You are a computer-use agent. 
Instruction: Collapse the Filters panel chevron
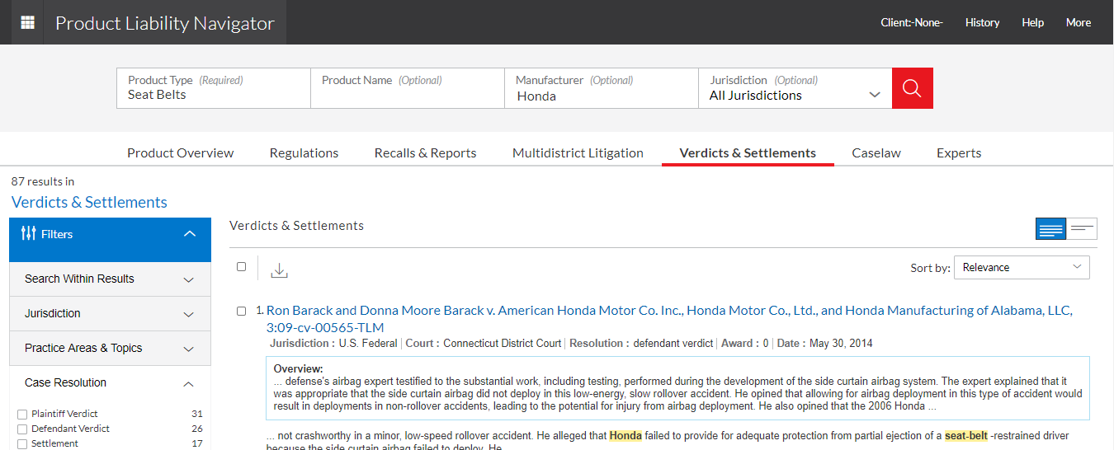pos(190,234)
